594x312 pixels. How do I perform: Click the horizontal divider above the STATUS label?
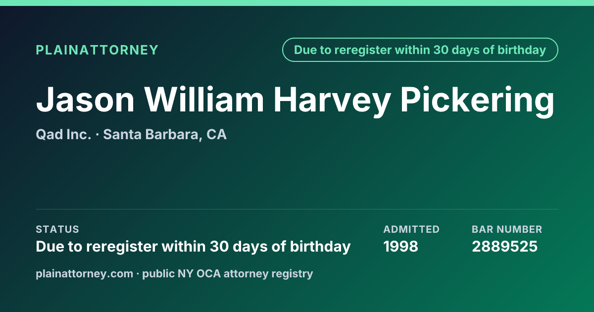click(x=297, y=209)
